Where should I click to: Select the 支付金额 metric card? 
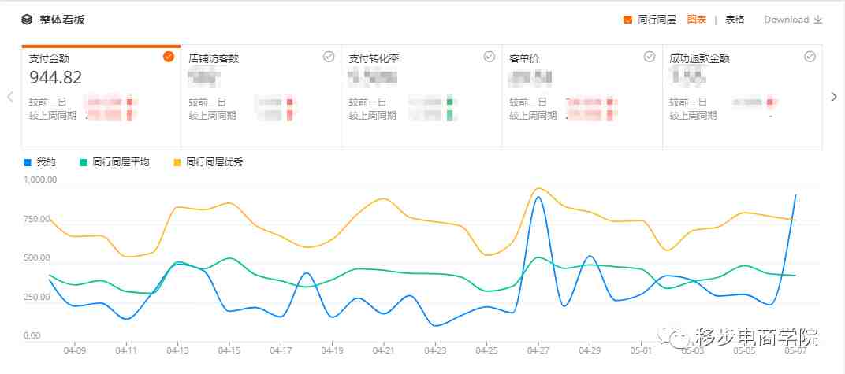pos(102,97)
